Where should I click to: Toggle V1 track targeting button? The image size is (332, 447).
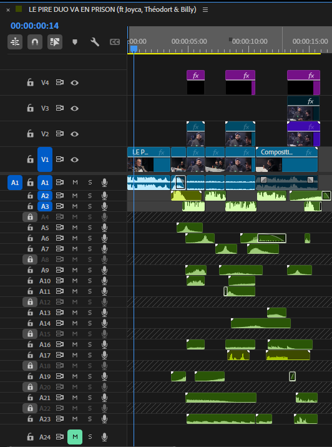pos(45,159)
